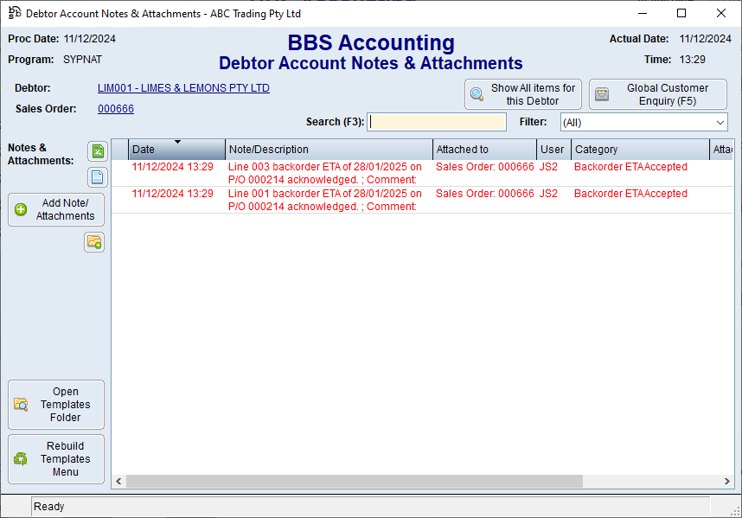Click horizontal scrollbar right arrow
The height and width of the screenshot is (518, 742).
click(727, 481)
